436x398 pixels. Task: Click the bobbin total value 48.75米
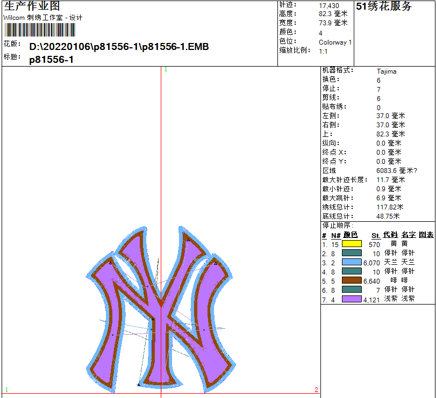(388, 216)
